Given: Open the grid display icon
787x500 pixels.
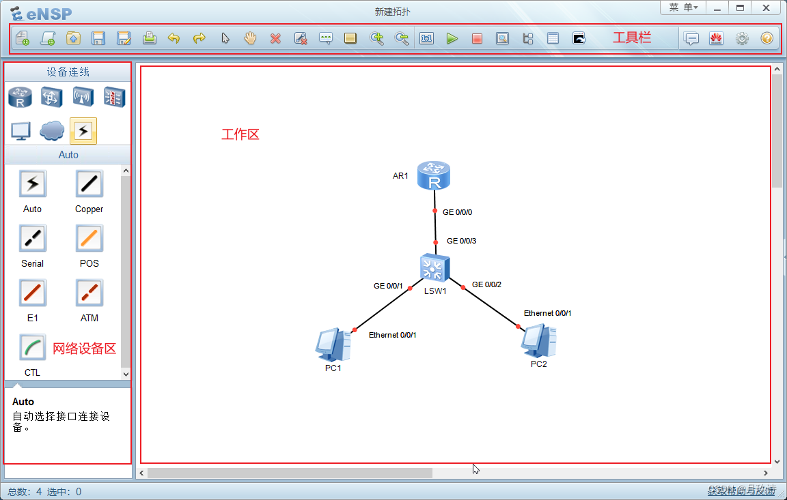Looking at the screenshot, I should point(553,38).
